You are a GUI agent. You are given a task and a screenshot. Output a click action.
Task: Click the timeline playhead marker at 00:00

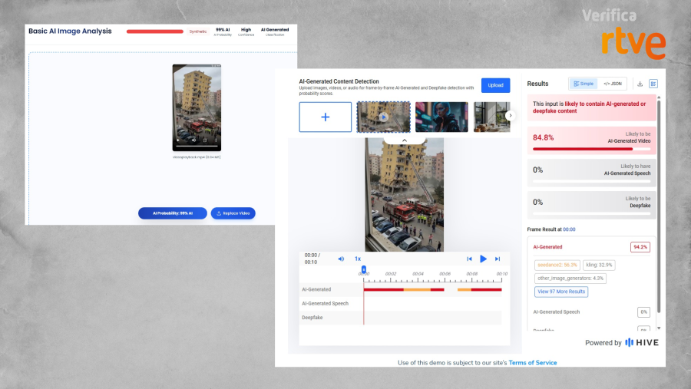coord(364,269)
